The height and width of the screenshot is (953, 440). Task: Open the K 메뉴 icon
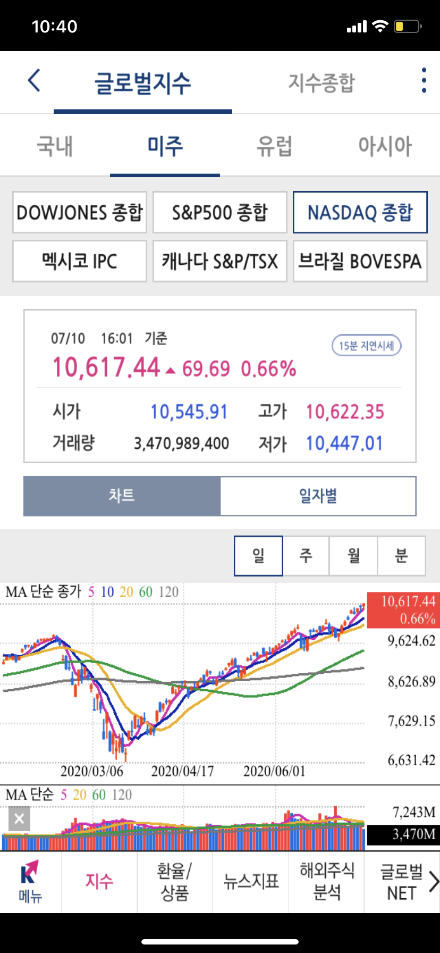pos(30,881)
